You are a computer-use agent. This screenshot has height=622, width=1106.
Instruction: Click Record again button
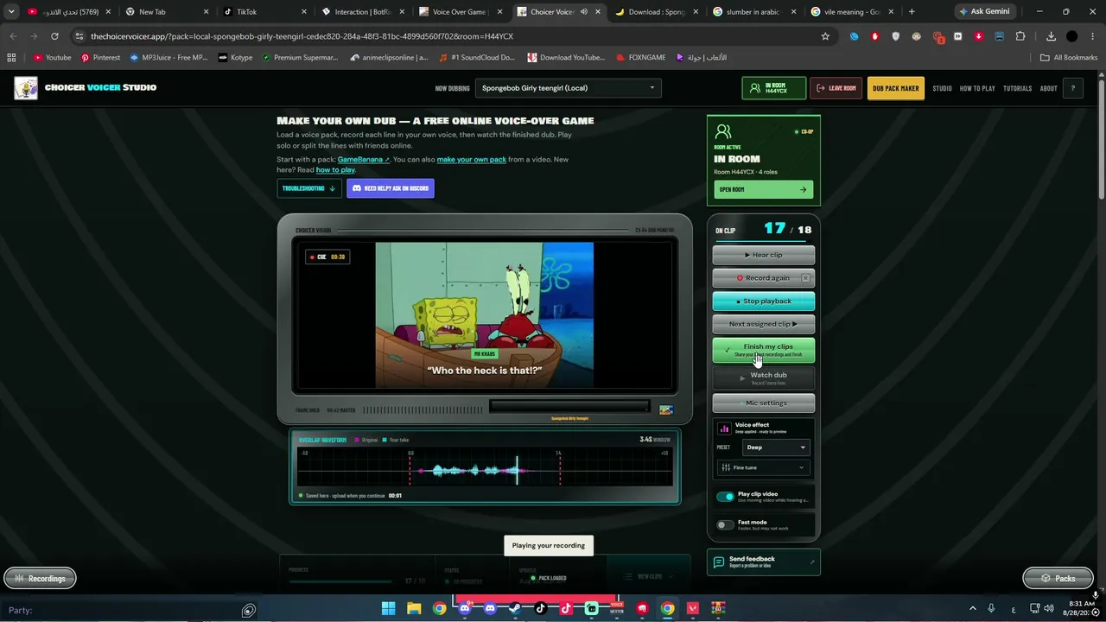click(764, 278)
